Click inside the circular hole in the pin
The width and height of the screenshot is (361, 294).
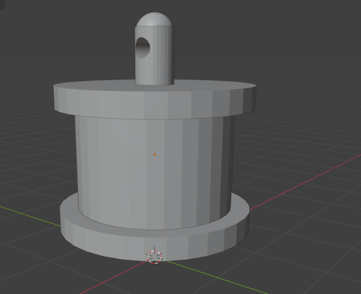click(x=143, y=48)
